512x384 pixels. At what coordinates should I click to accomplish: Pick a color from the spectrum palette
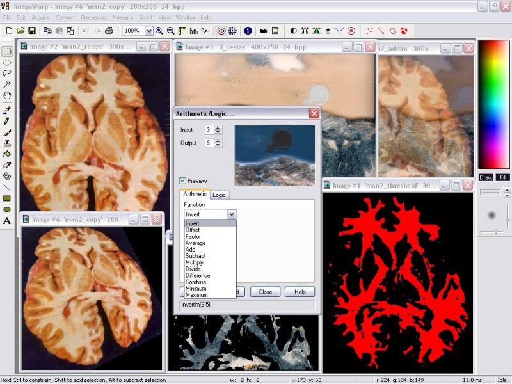point(493,105)
